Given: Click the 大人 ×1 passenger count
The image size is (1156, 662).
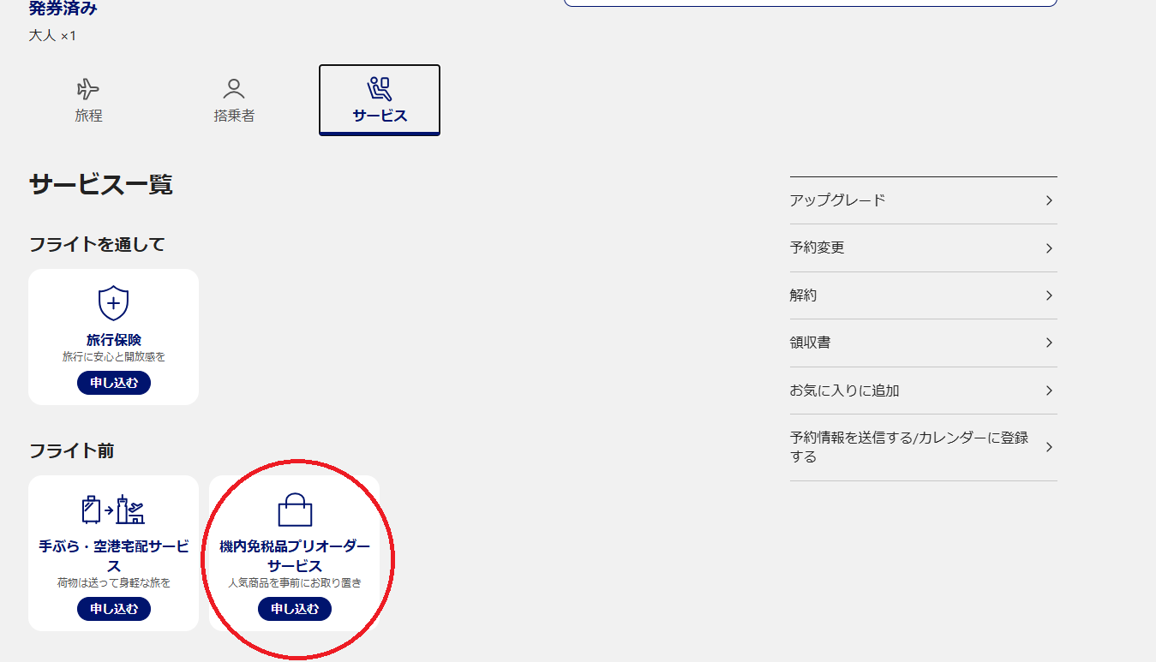Looking at the screenshot, I should [52, 36].
